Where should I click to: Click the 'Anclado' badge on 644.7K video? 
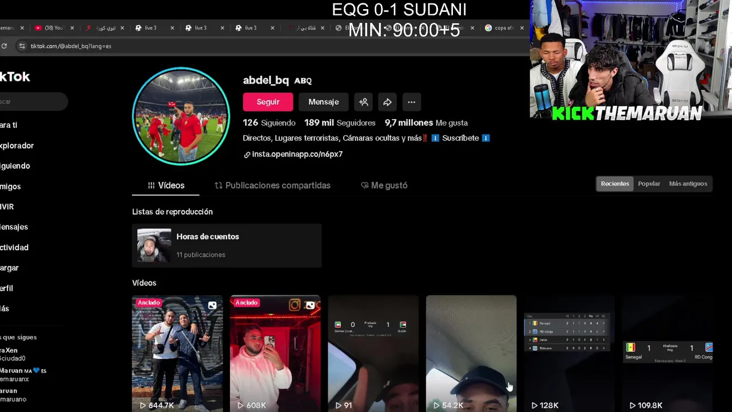pyautogui.click(x=149, y=302)
